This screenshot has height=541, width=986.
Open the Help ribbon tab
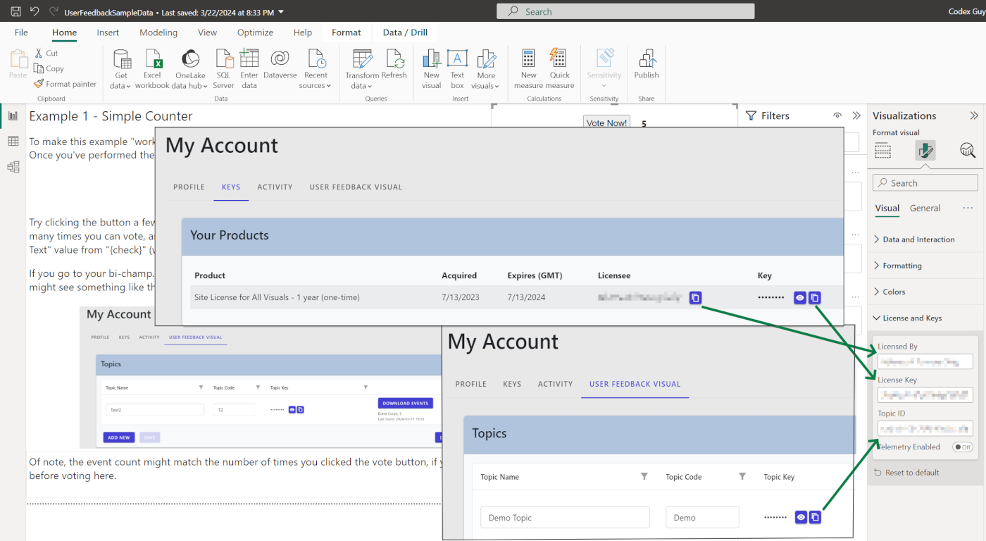pos(303,32)
